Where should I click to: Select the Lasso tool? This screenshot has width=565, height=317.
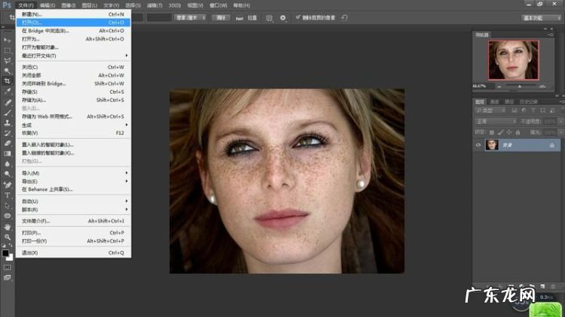(x=8, y=60)
